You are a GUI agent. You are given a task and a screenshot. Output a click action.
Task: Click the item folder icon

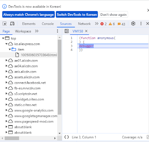14,49
